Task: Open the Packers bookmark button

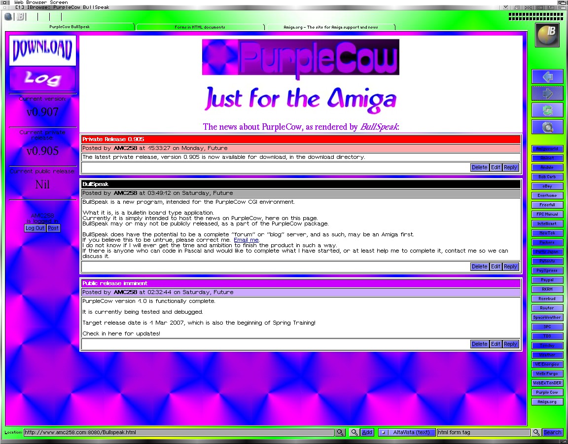Action: 547,243
